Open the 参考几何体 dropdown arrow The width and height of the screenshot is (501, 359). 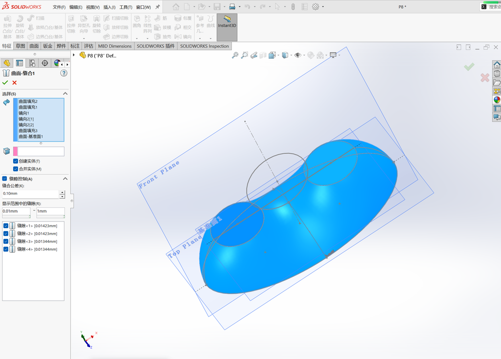[x=200, y=38]
